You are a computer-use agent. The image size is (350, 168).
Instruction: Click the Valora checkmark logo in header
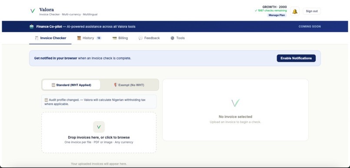[x=33, y=11]
